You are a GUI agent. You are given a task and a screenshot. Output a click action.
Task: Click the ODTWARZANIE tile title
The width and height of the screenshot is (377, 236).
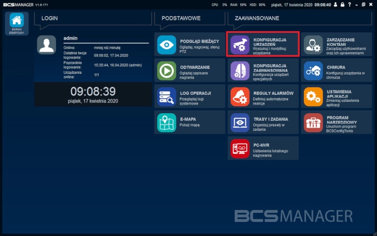(x=195, y=67)
